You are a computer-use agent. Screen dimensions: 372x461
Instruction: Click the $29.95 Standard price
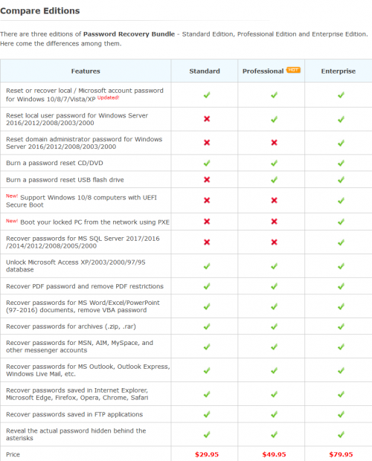(x=207, y=454)
